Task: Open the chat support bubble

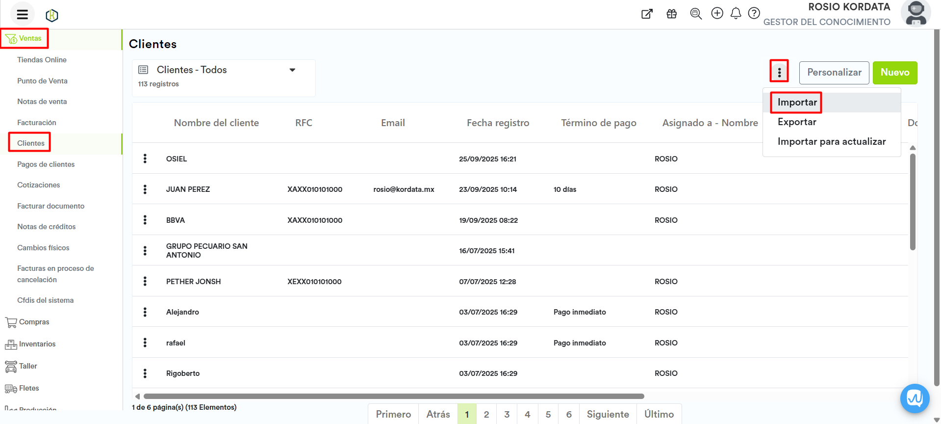Action: [x=915, y=398]
